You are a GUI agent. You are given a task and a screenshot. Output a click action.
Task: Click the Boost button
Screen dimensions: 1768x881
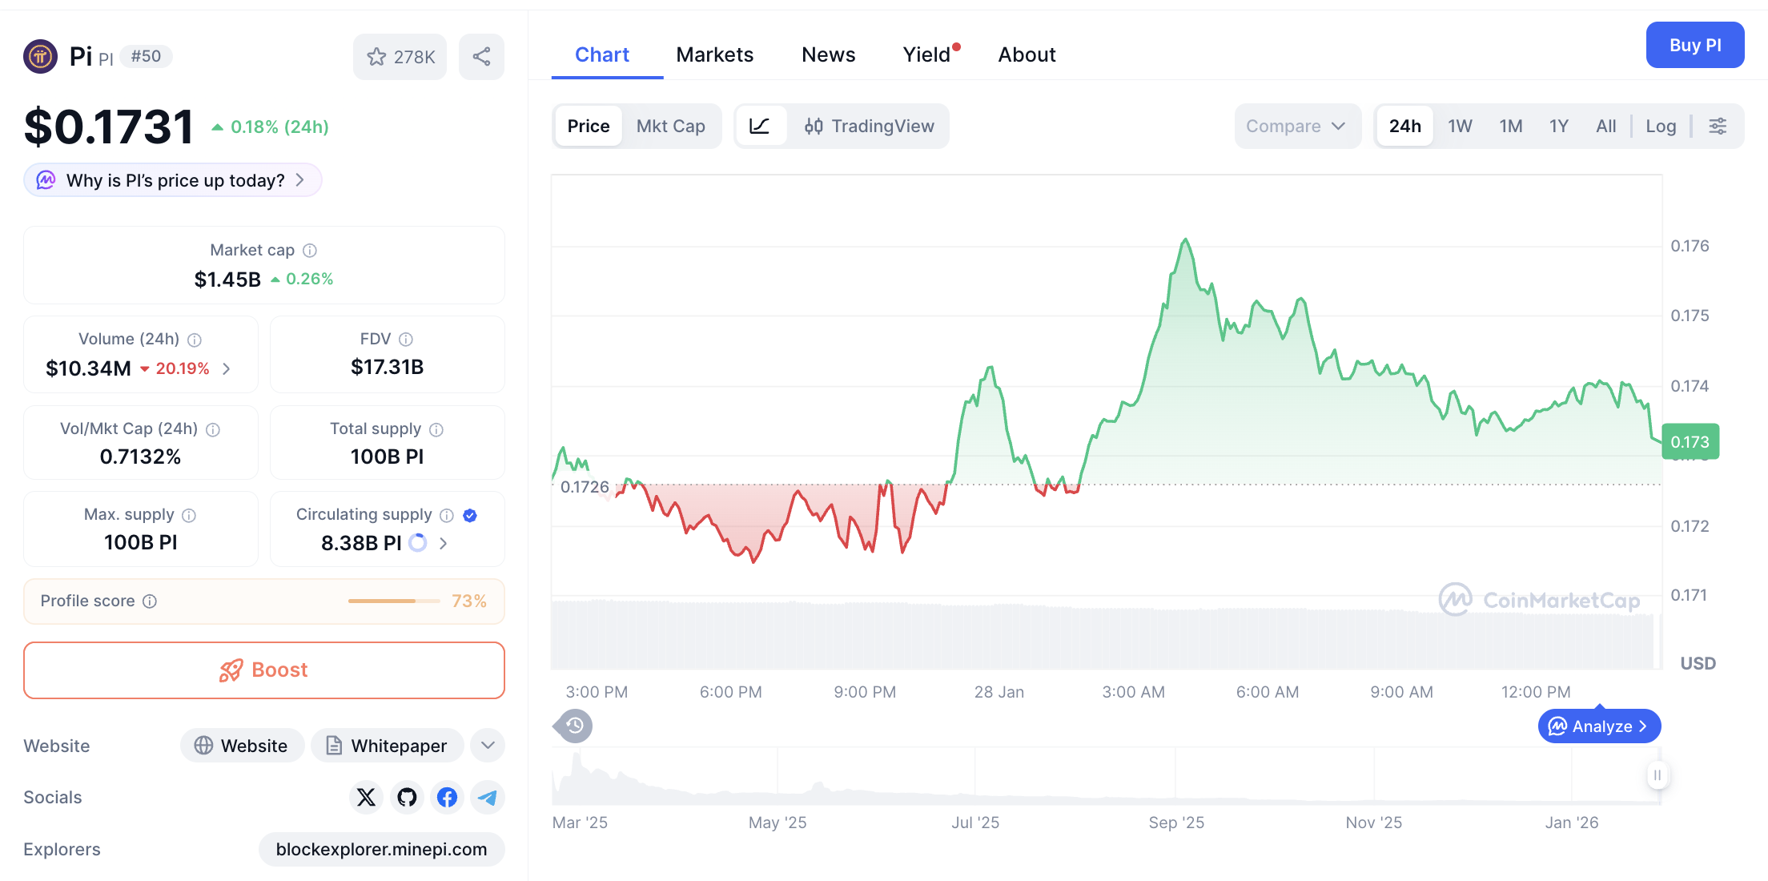tap(264, 670)
